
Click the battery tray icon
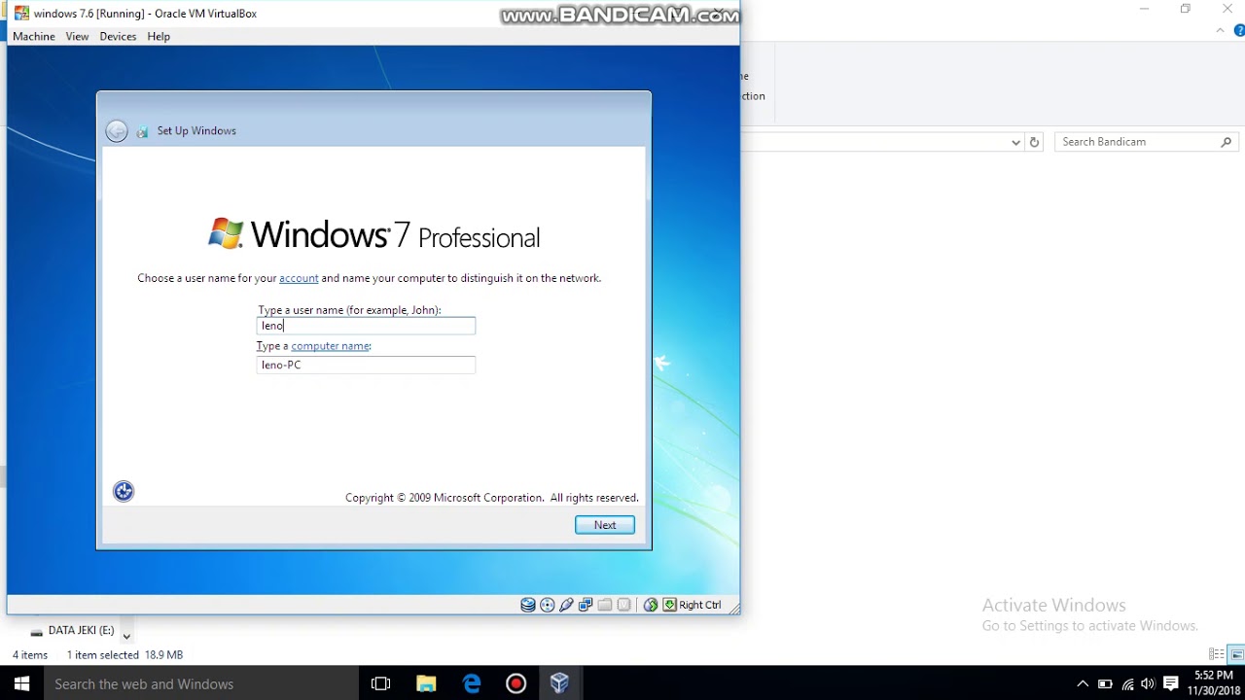1105,683
